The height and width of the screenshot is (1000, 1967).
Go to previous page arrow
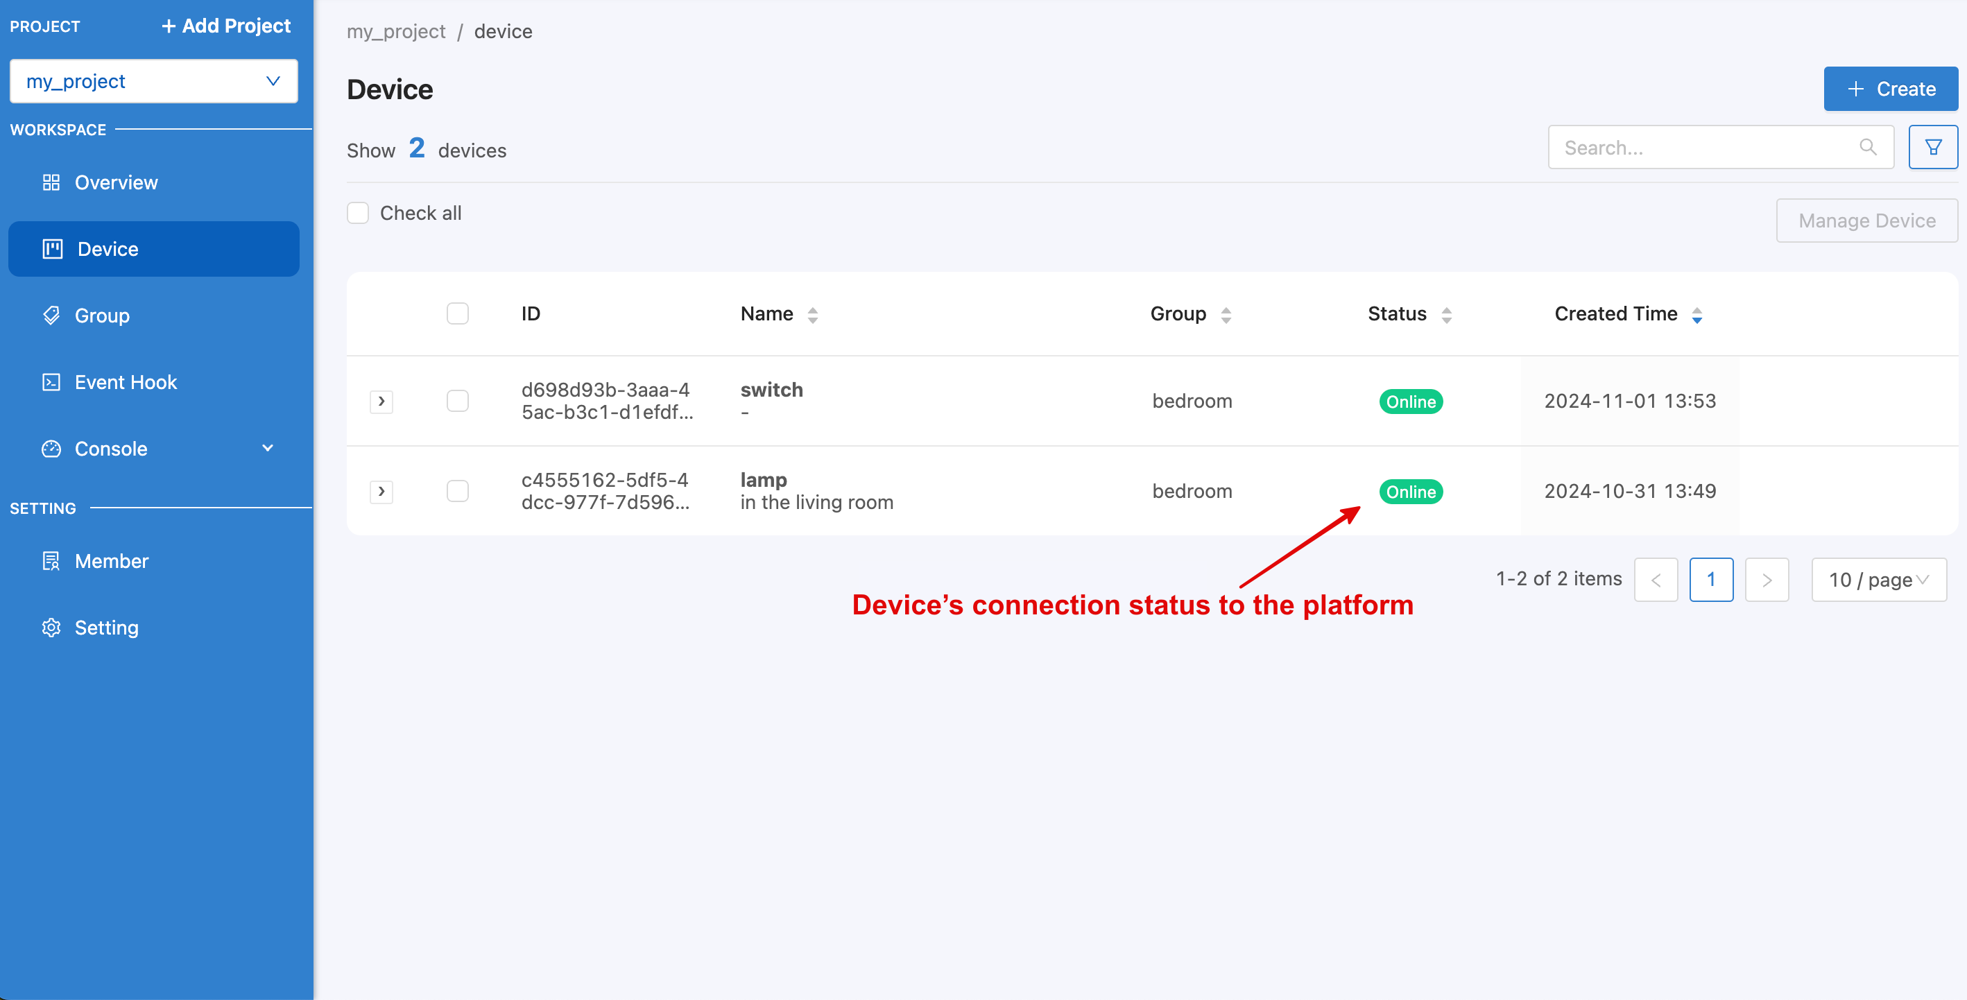[1656, 579]
